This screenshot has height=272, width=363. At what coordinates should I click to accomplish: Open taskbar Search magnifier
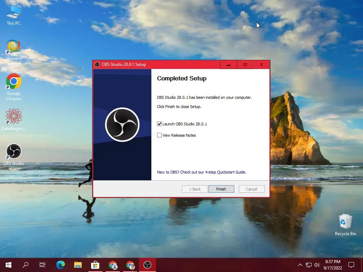pyautogui.click(x=26, y=265)
